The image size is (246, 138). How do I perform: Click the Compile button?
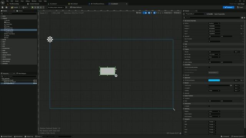click(x=15, y=7)
